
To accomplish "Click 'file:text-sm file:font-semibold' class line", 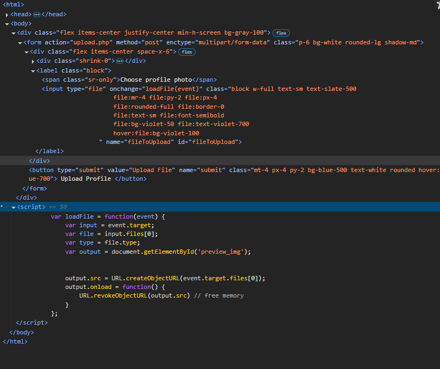I will tap(169, 115).
